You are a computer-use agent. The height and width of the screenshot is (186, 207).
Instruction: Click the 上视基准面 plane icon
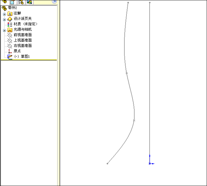(10, 41)
